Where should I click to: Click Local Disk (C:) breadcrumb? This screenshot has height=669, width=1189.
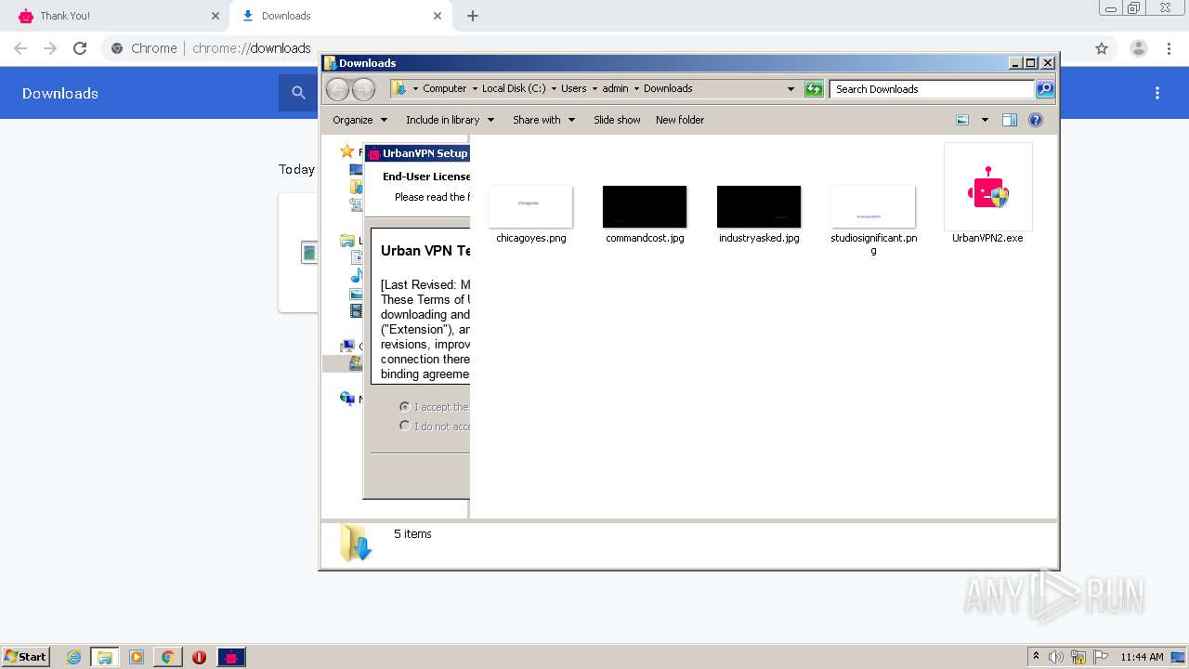514,88
